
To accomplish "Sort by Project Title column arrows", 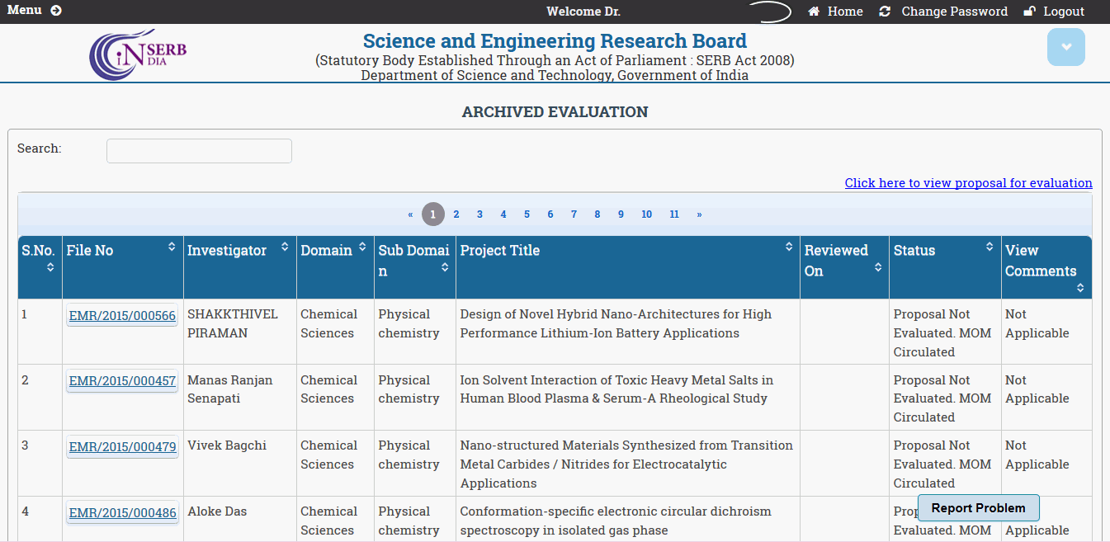I will click(x=788, y=247).
